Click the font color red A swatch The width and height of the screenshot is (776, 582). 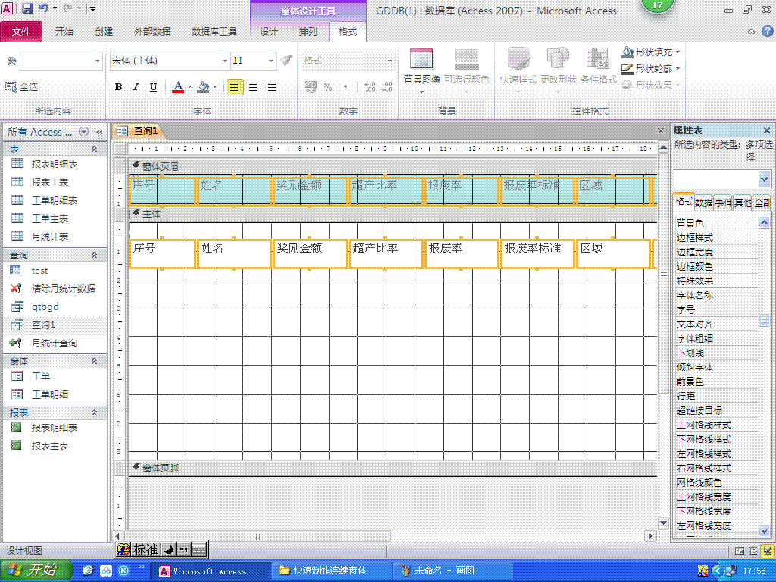[177, 87]
